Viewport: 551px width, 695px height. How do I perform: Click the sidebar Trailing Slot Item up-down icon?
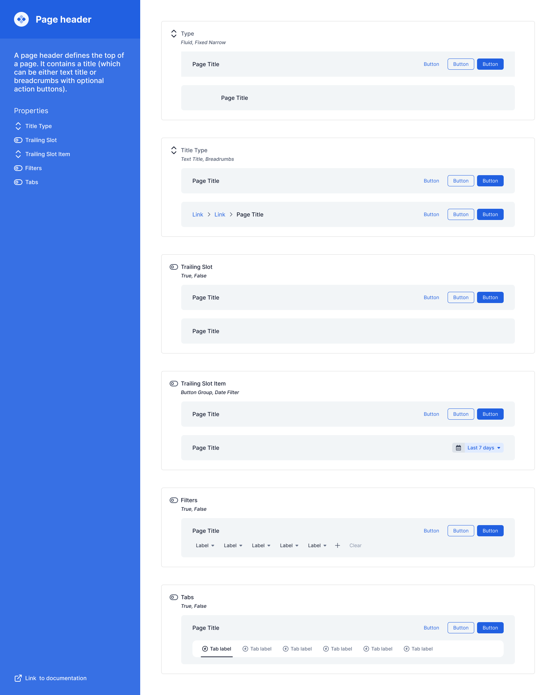(x=18, y=154)
